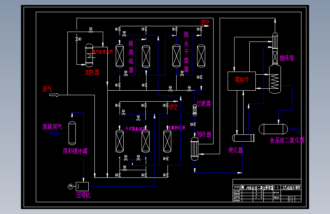Click the rightmost dehydration dryer vessel

[x=201, y=56]
